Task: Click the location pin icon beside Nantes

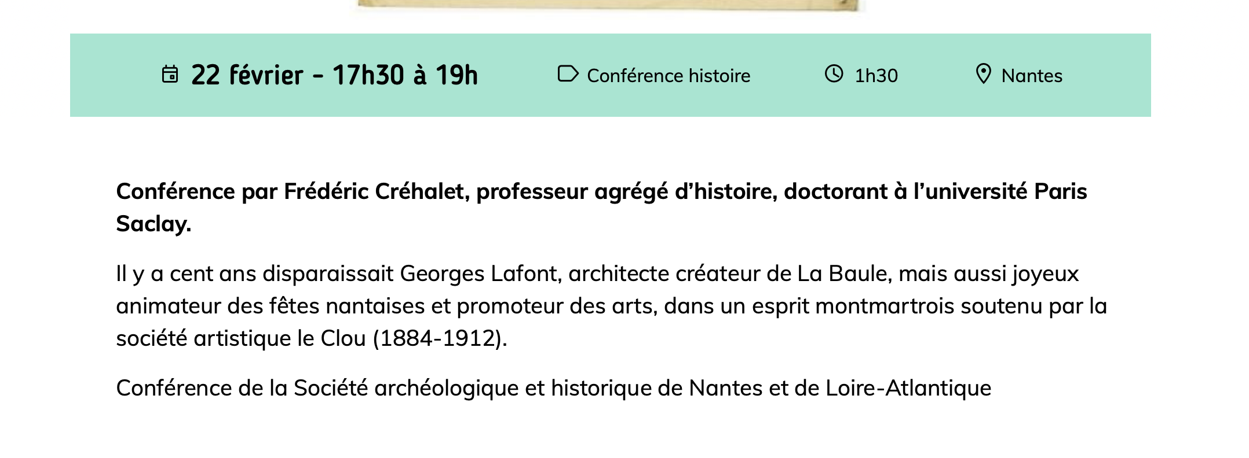Action: pos(984,74)
